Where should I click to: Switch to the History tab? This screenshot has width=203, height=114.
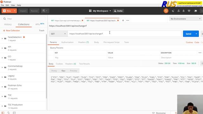pos(8,24)
